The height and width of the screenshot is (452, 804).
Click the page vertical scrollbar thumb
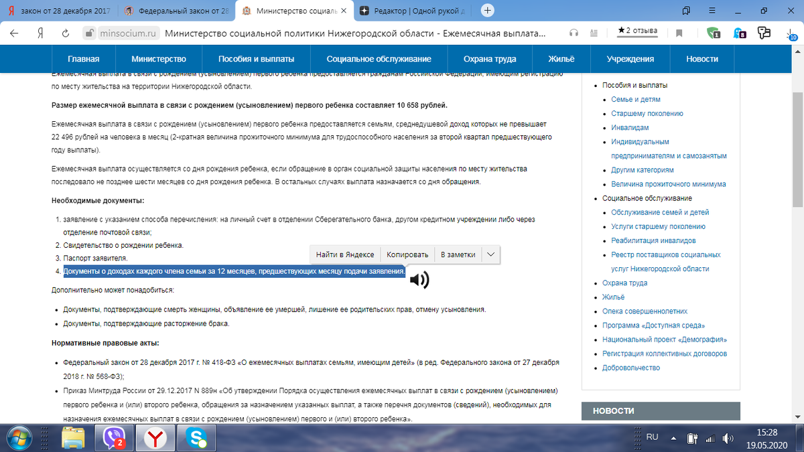[x=797, y=151]
